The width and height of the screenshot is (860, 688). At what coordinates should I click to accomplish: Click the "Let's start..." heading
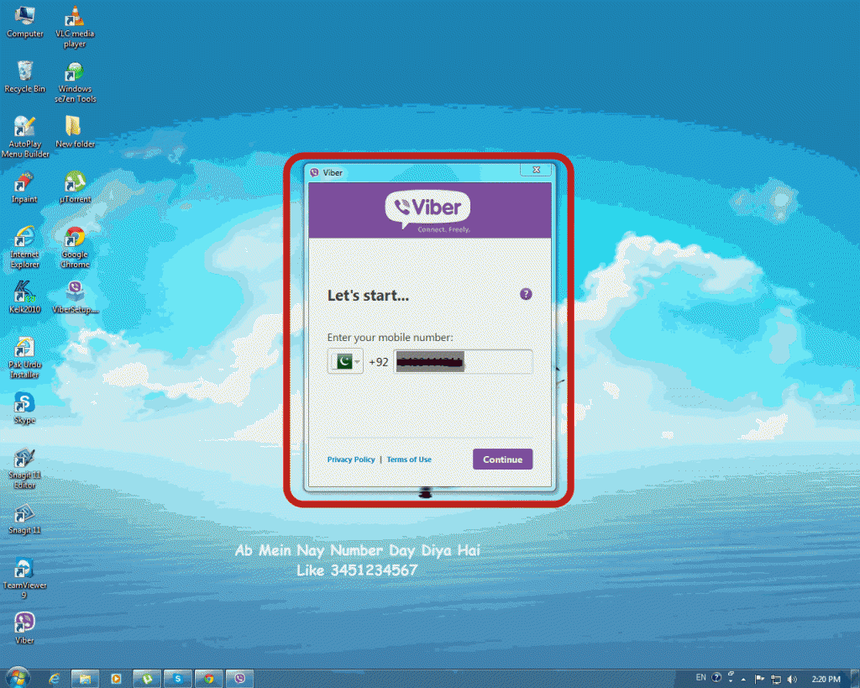pos(368,295)
